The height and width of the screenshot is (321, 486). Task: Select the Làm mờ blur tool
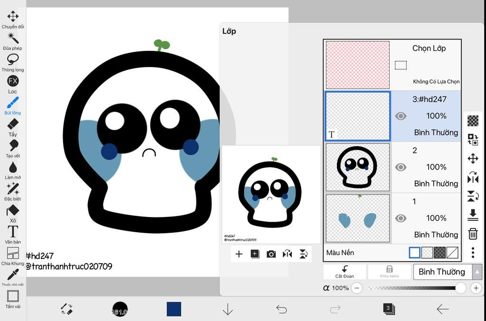(x=13, y=170)
